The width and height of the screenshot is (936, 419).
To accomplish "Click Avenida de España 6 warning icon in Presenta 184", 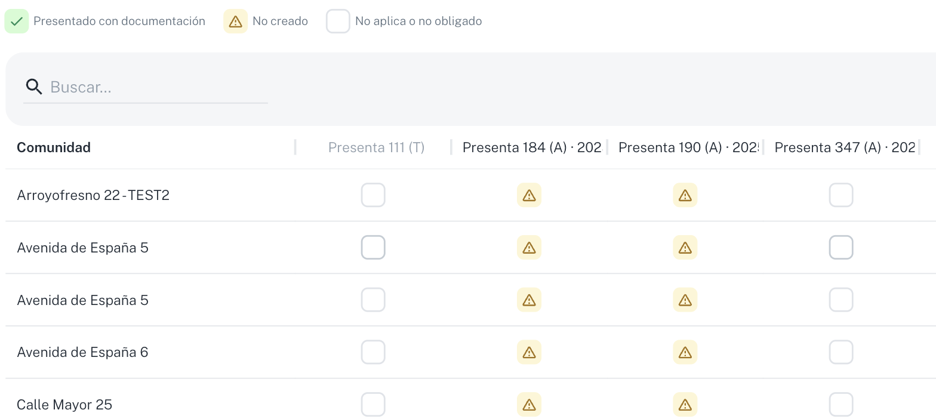I will 529,352.
